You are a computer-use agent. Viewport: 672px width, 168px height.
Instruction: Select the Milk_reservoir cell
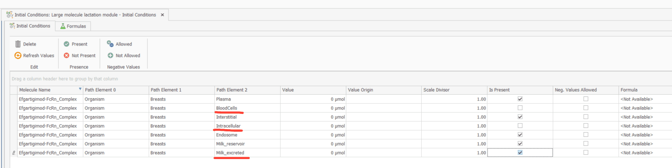pyautogui.click(x=247, y=143)
